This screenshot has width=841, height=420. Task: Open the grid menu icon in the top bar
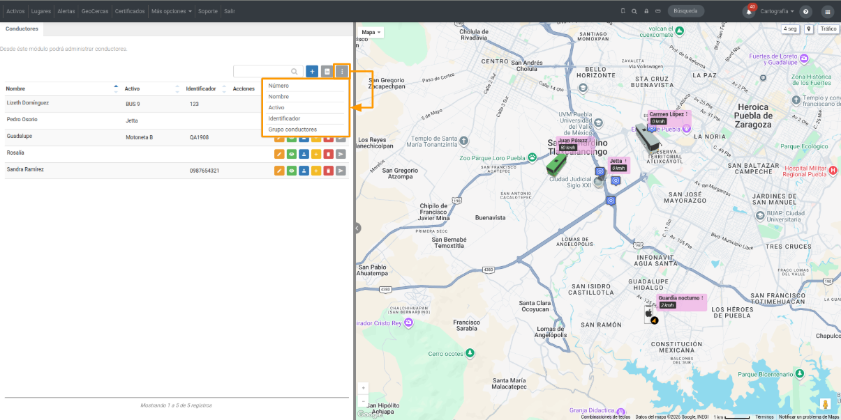pyautogui.click(x=828, y=11)
